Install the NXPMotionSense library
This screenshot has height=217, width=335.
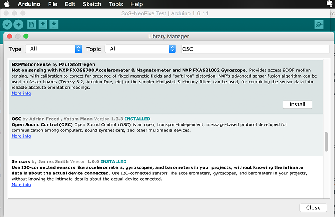pos(297,104)
